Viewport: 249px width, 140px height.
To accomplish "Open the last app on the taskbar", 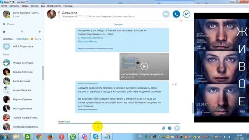I will [x=107, y=137].
